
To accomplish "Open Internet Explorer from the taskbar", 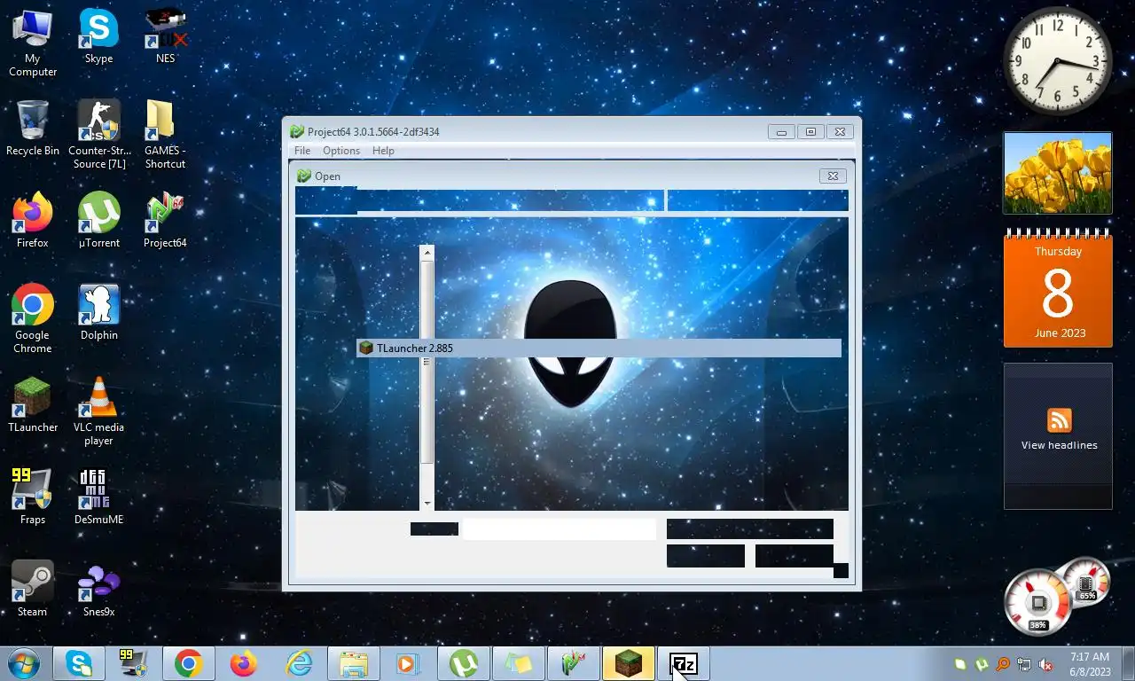I will click(299, 663).
